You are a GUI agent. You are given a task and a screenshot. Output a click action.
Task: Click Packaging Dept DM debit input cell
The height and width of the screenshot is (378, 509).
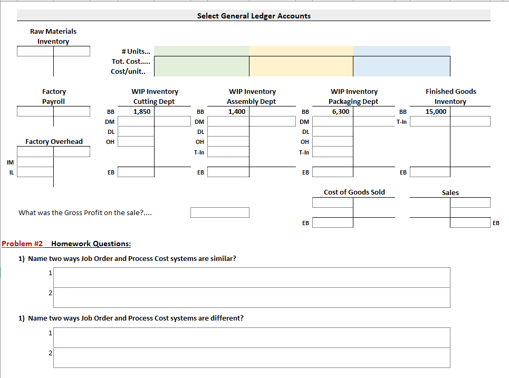(x=333, y=122)
